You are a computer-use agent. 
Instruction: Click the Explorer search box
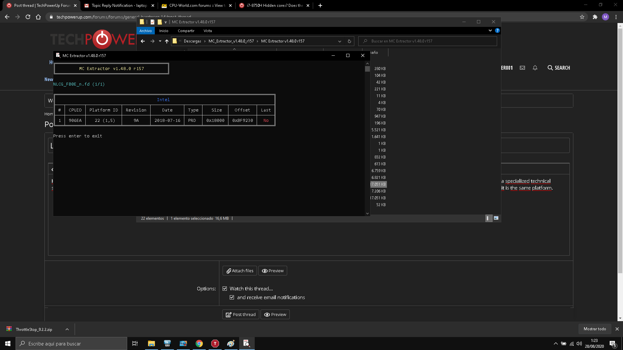[428, 41]
